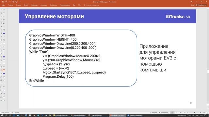Screen dimensions: 209x117
Task: Click the Вход sign-in link
Action: click(192, 5)
